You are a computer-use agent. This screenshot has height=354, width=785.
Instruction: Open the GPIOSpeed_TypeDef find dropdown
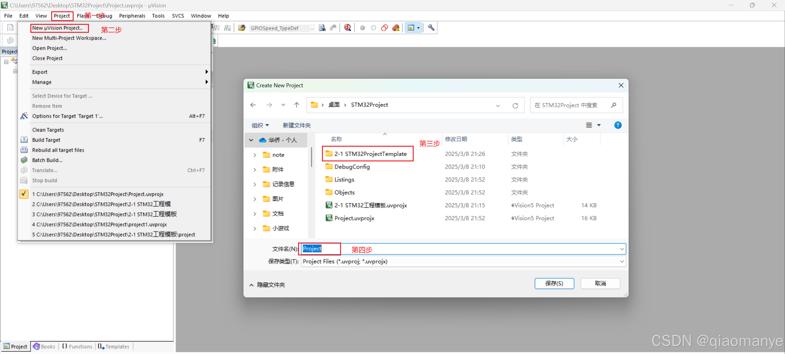(x=312, y=28)
